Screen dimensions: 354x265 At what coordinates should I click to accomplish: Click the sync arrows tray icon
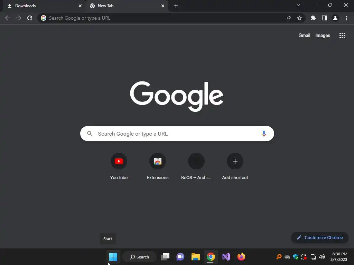pos(304,257)
